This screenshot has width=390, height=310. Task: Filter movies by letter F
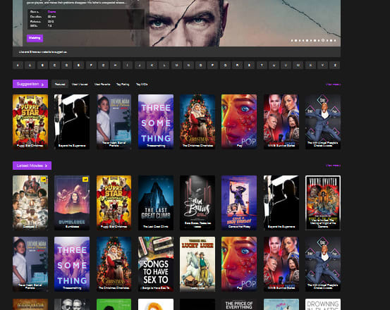[x=91, y=66]
